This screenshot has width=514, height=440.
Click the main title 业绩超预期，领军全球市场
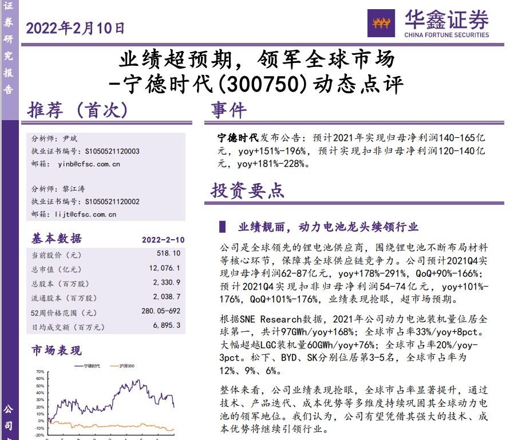[x=256, y=60]
